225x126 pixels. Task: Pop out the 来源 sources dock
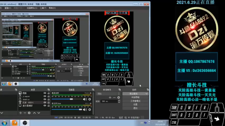[49, 90]
